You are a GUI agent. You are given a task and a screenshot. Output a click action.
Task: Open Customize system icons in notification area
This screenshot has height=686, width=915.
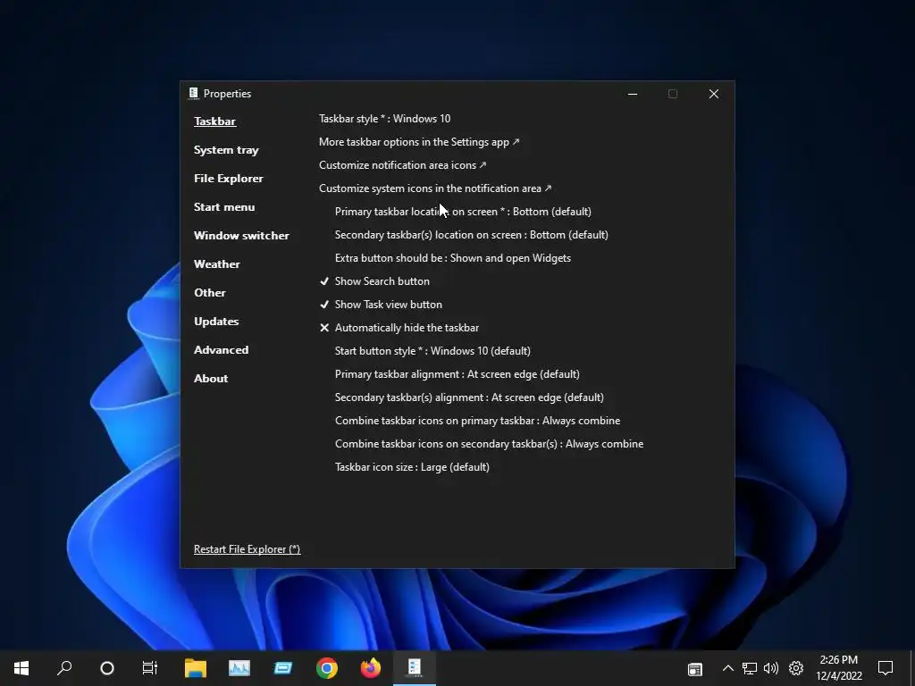435,188
